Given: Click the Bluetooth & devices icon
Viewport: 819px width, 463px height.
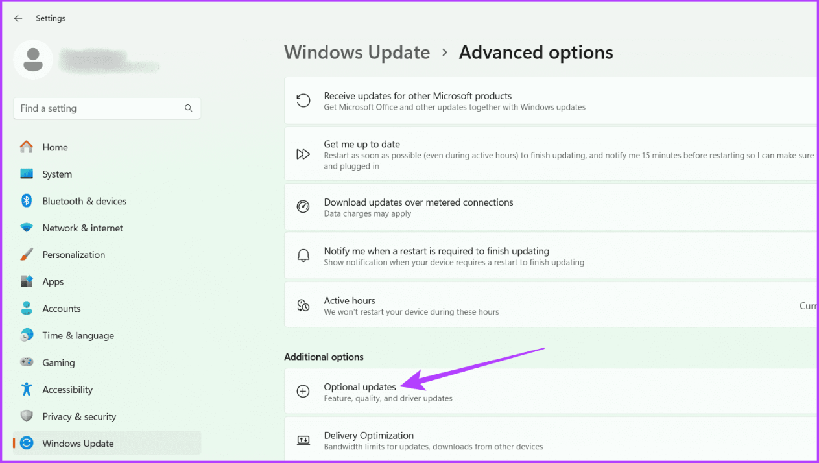Looking at the screenshot, I should (27, 201).
